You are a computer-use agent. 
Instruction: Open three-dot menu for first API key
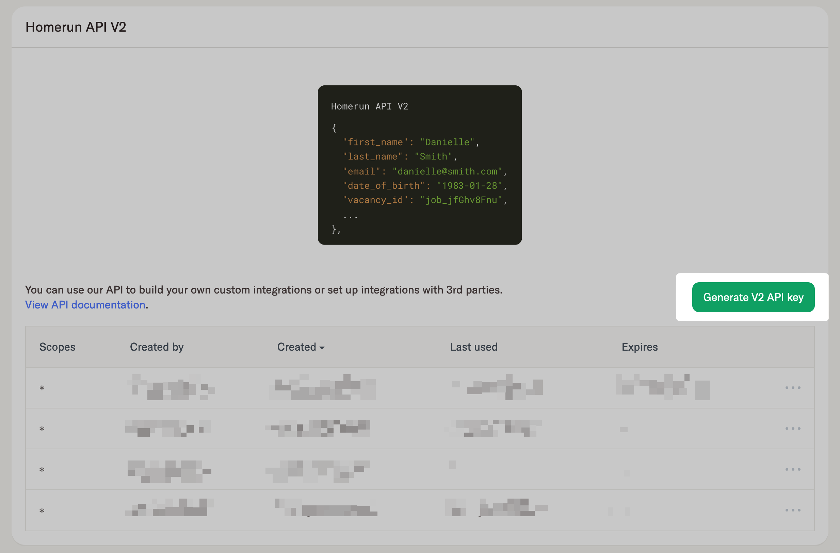tap(792, 388)
